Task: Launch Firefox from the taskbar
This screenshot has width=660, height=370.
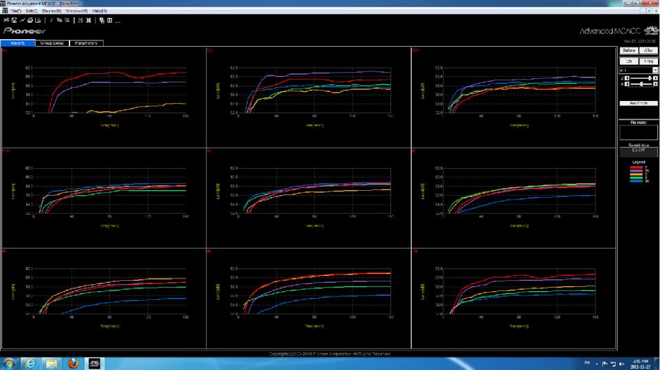Action: (x=73, y=363)
